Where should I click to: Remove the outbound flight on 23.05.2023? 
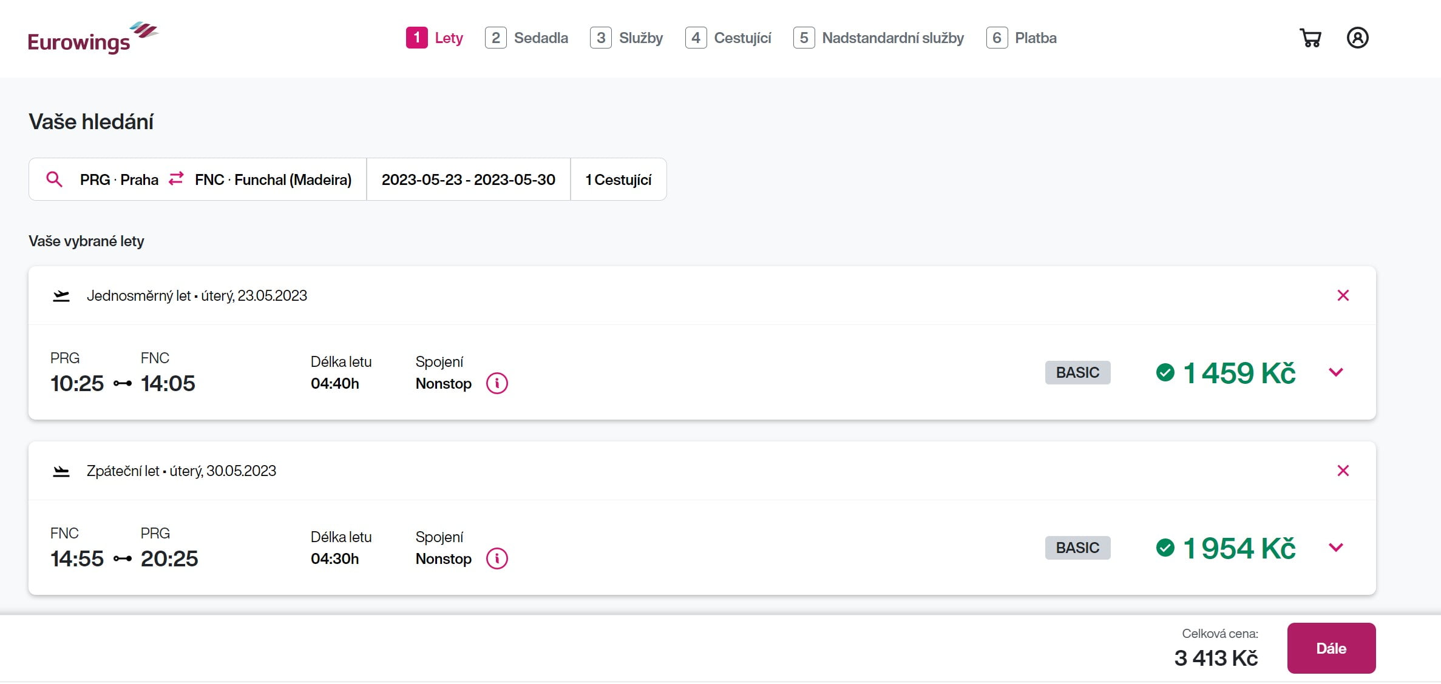pos(1343,295)
